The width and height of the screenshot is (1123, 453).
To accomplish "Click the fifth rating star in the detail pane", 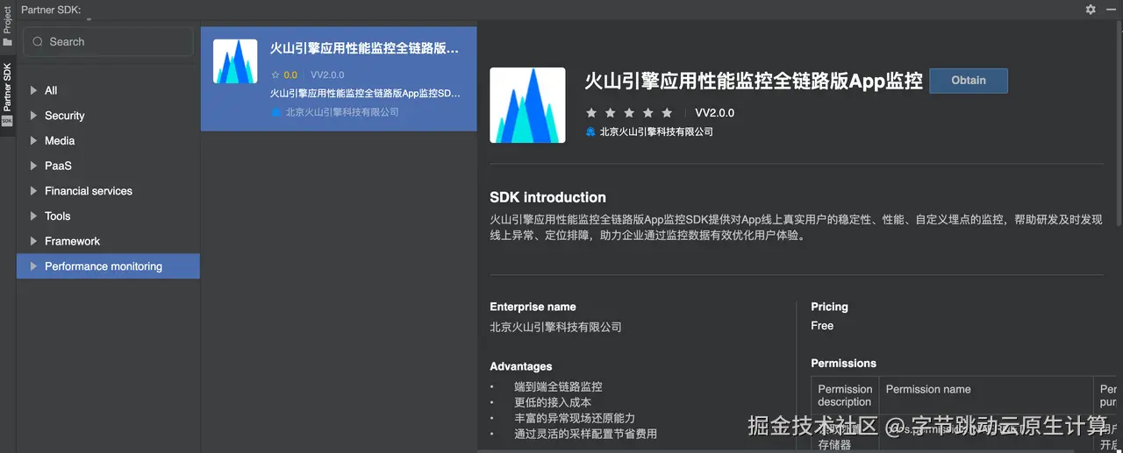I will (x=667, y=113).
